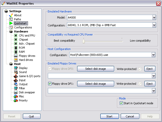Toggle DF1 Write-protected checkbox
Screen dimensions: 162x122
[x=140, y=84]
